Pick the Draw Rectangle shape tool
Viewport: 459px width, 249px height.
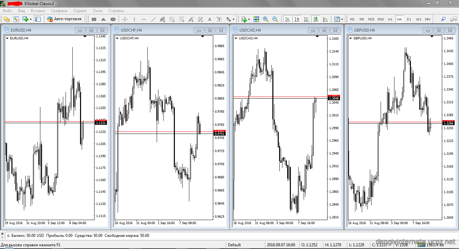(94, 19)
